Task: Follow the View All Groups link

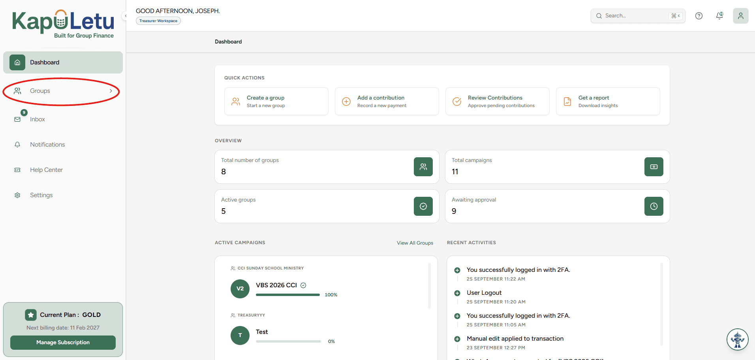Action: click(x=415, y=243)
